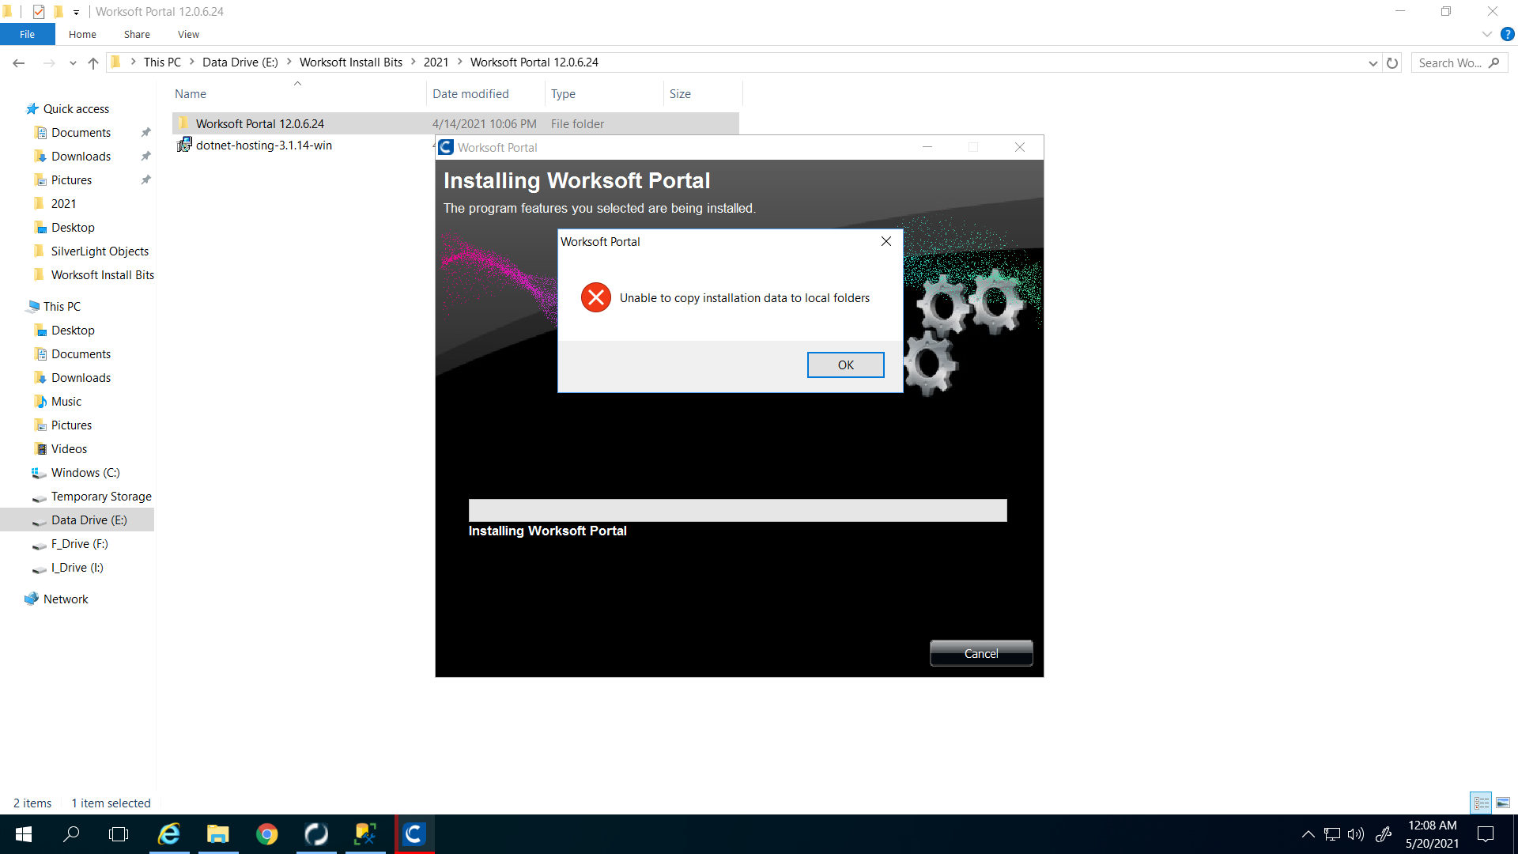Select Data Drive (E:) in sidebar
This screenshot has height=854, width=1518.
click(89, 520)
